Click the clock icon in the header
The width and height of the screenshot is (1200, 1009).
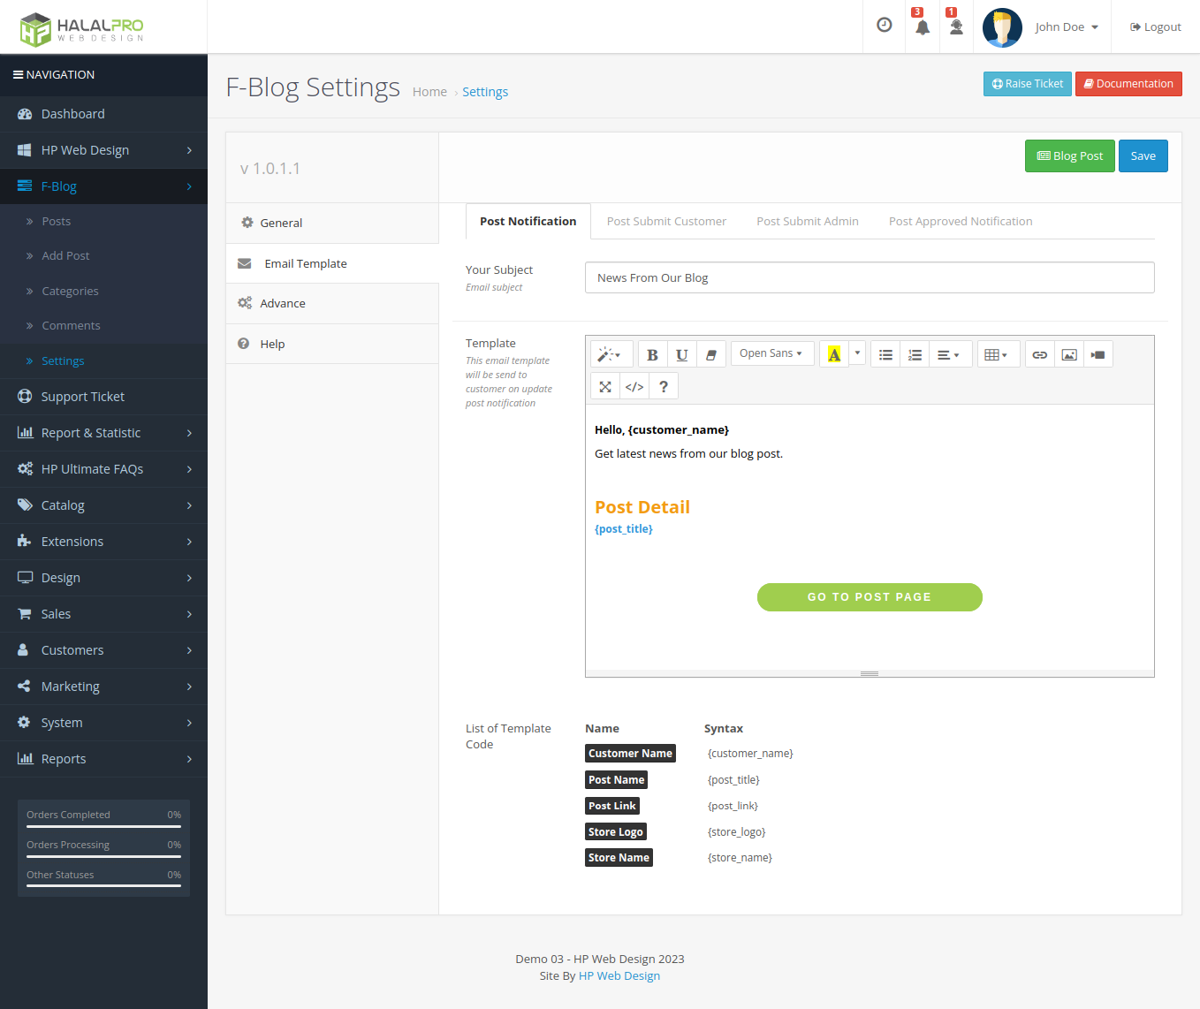point(884,26)
